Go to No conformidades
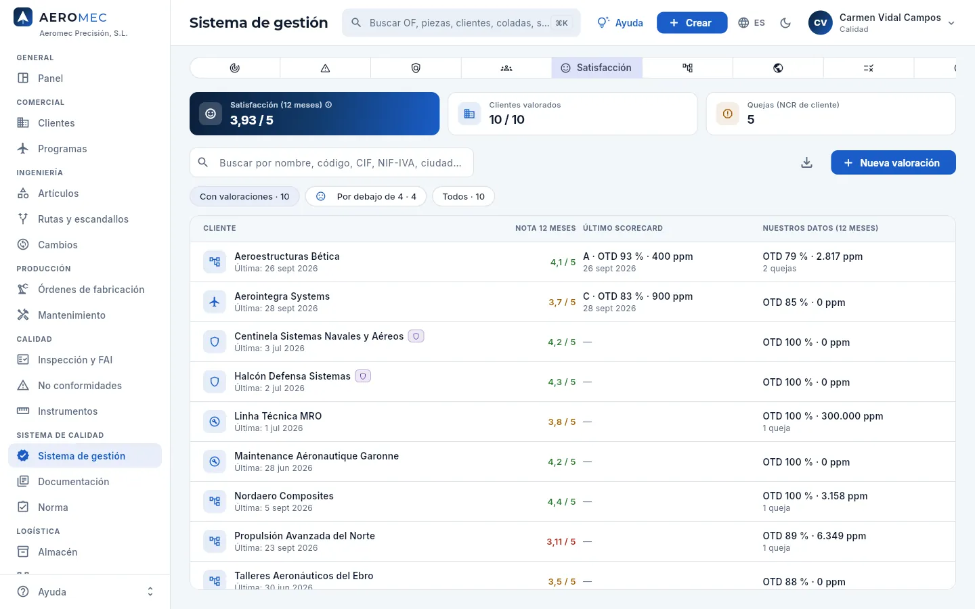The height and width of the screenshot is (609, 975). (85, 386)
